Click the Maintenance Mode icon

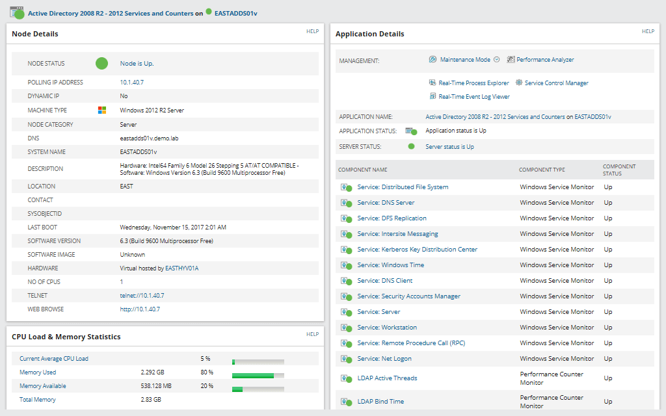tap(433, 60)
